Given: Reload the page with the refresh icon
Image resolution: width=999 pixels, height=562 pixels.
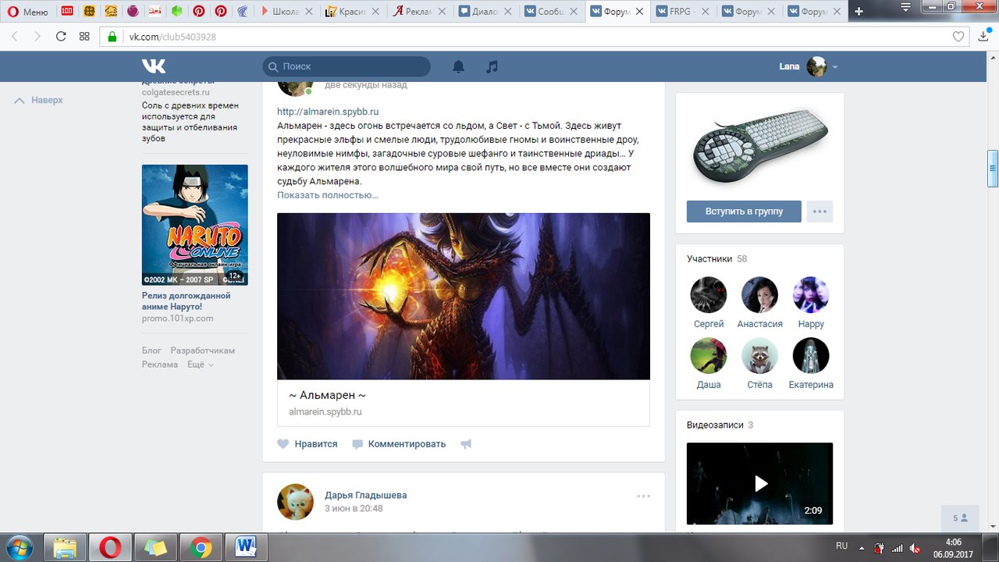Looking at the screenshot, I should 61,37.
